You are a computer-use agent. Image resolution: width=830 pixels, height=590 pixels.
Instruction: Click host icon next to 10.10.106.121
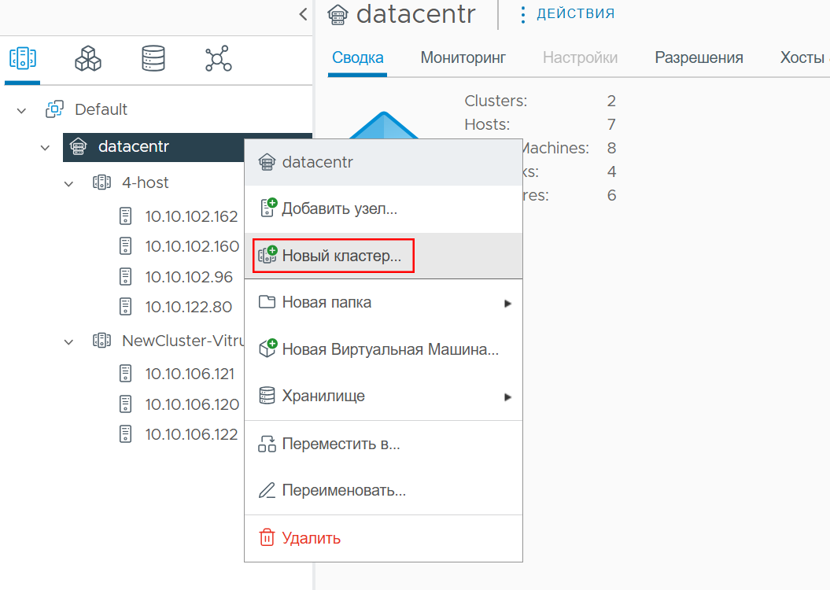pyautogui.click(x=125, y=374)
